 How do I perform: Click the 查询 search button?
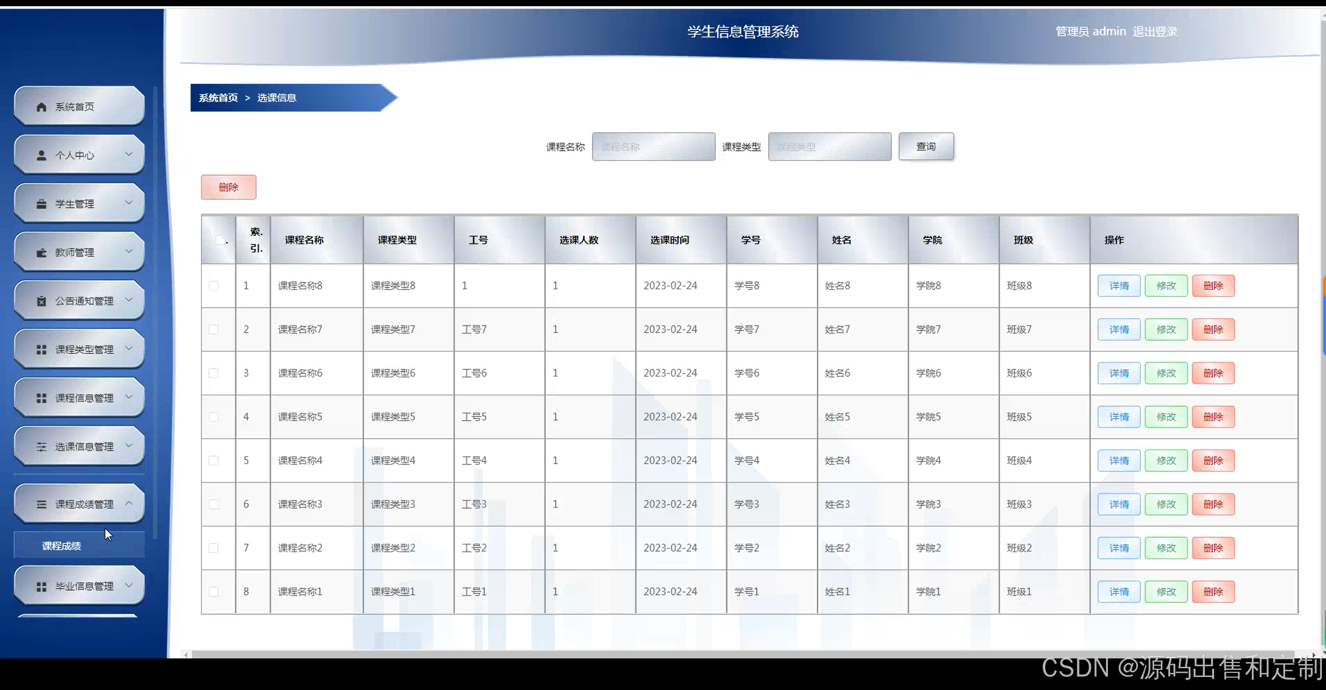926,147
